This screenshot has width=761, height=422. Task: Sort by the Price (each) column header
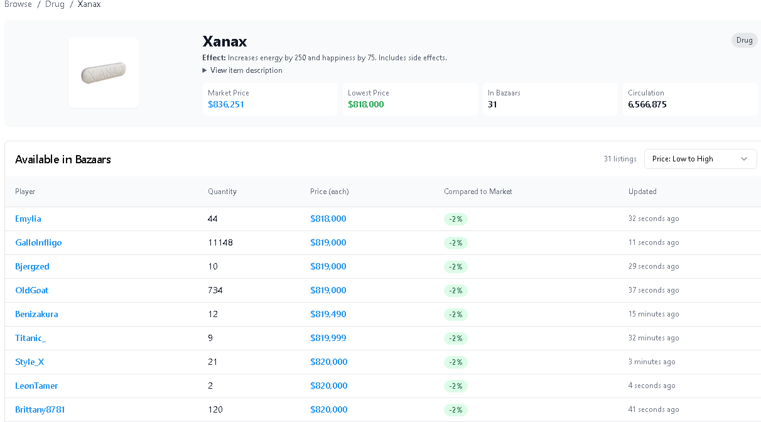tap(329, 192)
